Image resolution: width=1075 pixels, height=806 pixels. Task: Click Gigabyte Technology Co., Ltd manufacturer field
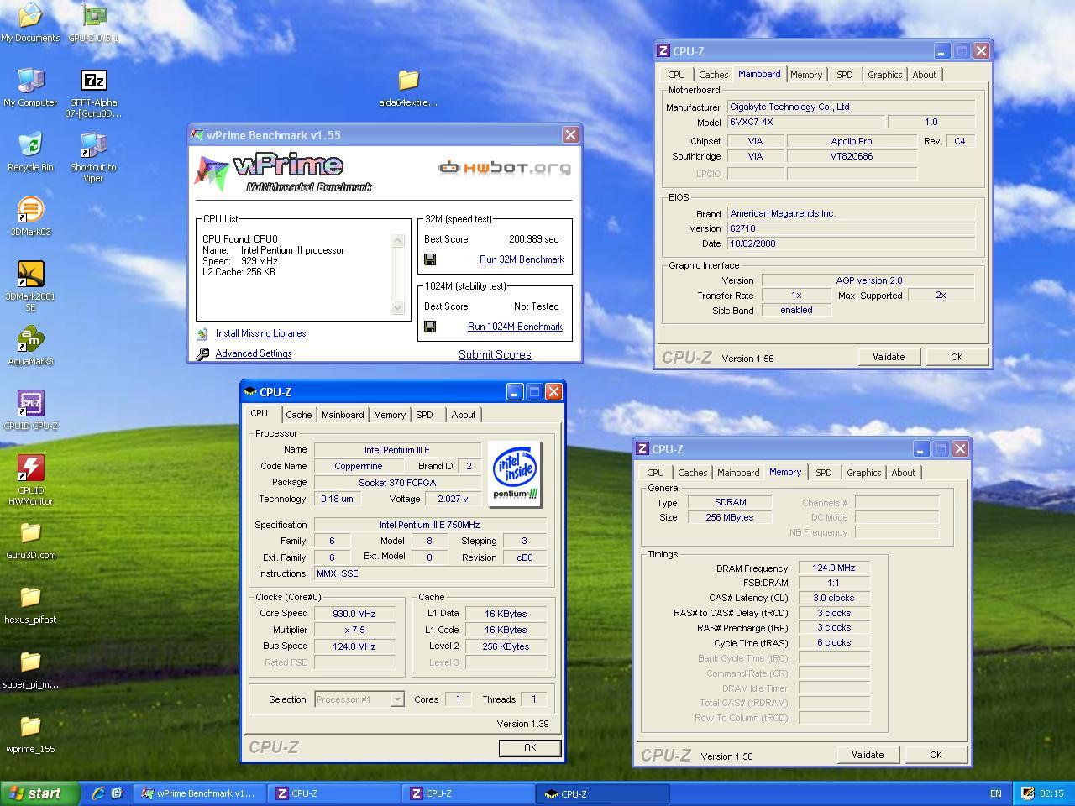(851, 107)
